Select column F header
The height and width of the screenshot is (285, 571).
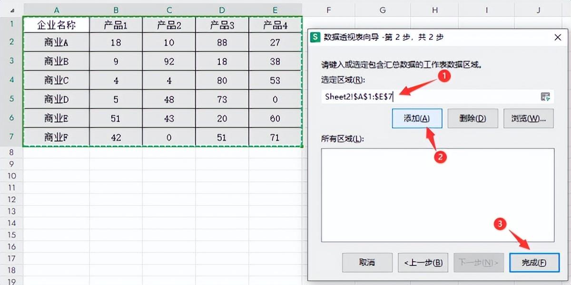pyautogui.click(x=329, y=10)
